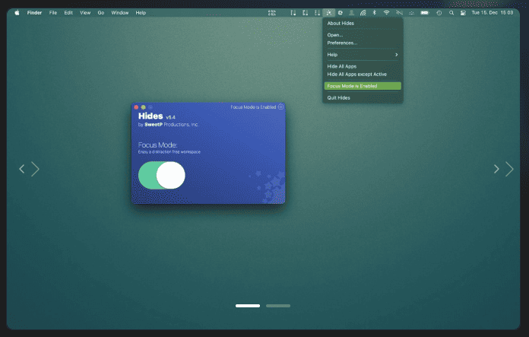Click the AirDrop-style signal waves icon
The image size is (529, 337).
[363, 13]
